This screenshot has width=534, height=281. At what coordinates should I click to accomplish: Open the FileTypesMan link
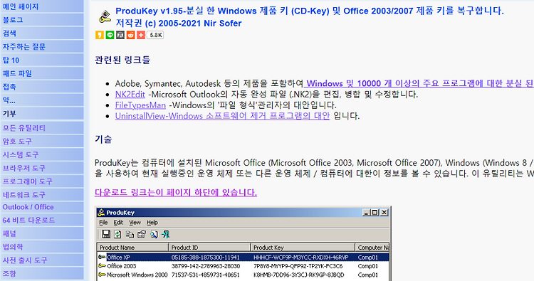140,105
